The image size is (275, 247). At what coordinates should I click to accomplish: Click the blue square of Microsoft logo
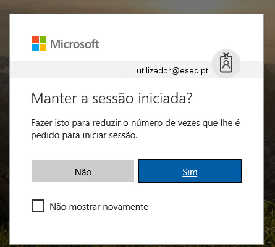pos(35,48)
